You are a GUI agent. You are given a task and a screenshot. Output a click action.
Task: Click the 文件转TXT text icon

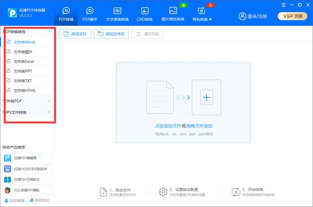coord(8,80)
